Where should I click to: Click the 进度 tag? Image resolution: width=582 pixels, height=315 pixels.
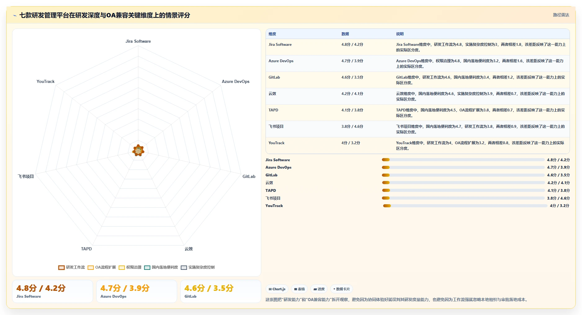point(319,289)
